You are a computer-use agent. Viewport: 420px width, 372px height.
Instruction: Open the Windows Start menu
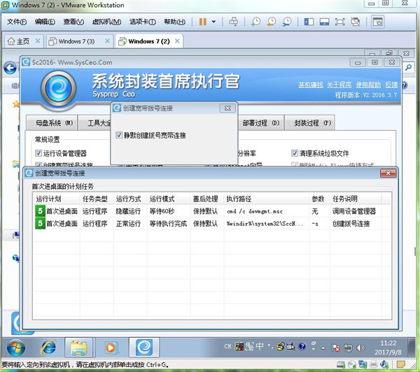click(16, 348)
